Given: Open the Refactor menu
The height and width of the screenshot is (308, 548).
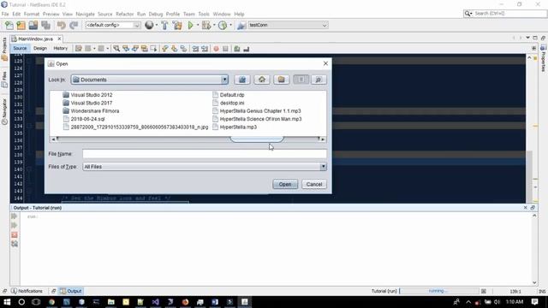Looking at the screenshot, I should pos(125,14).
